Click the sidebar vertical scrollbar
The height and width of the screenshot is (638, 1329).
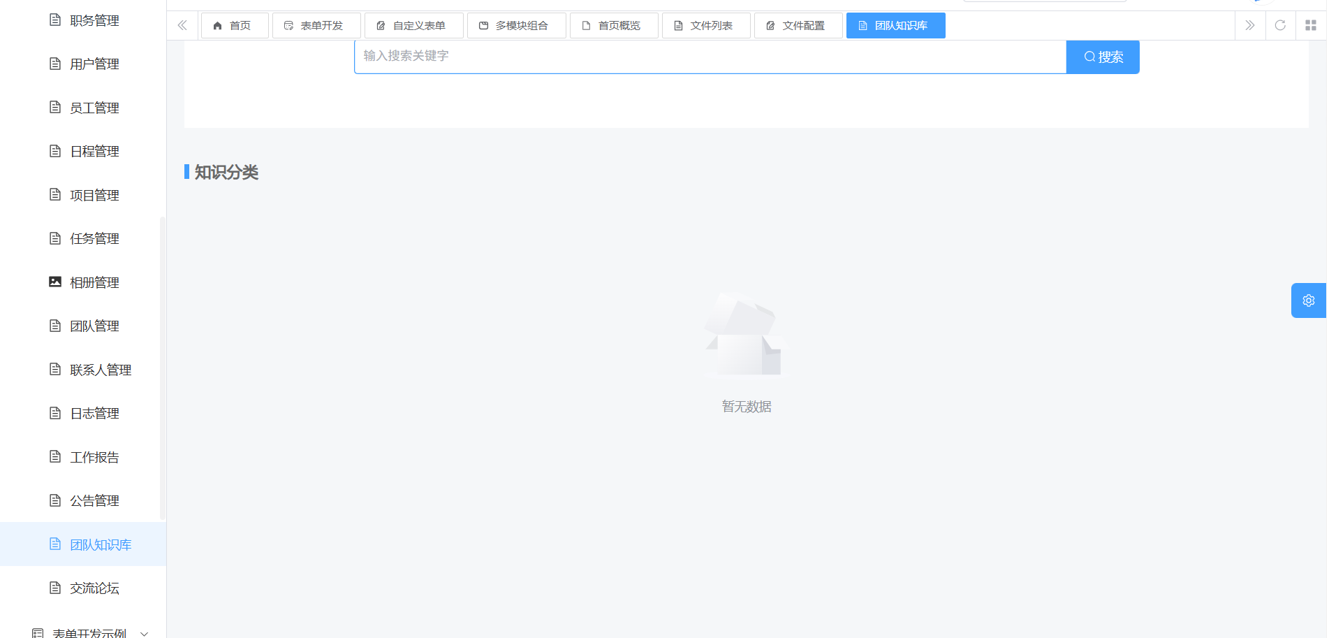click(x=163, y=368)
